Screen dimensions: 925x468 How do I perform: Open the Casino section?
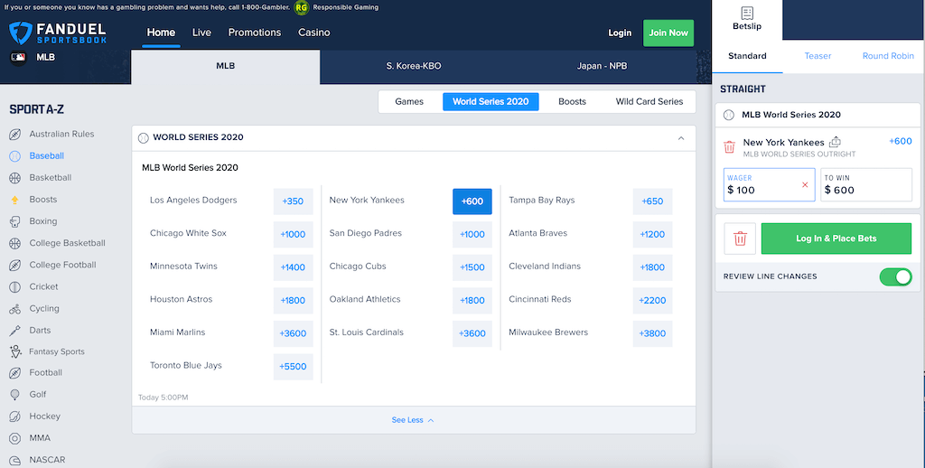coord(313,33)
